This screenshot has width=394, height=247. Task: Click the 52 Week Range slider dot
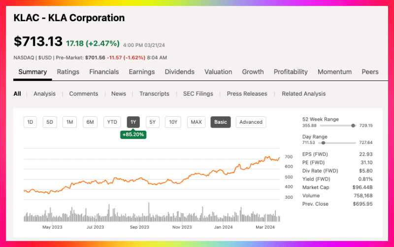tap(353, 126)
